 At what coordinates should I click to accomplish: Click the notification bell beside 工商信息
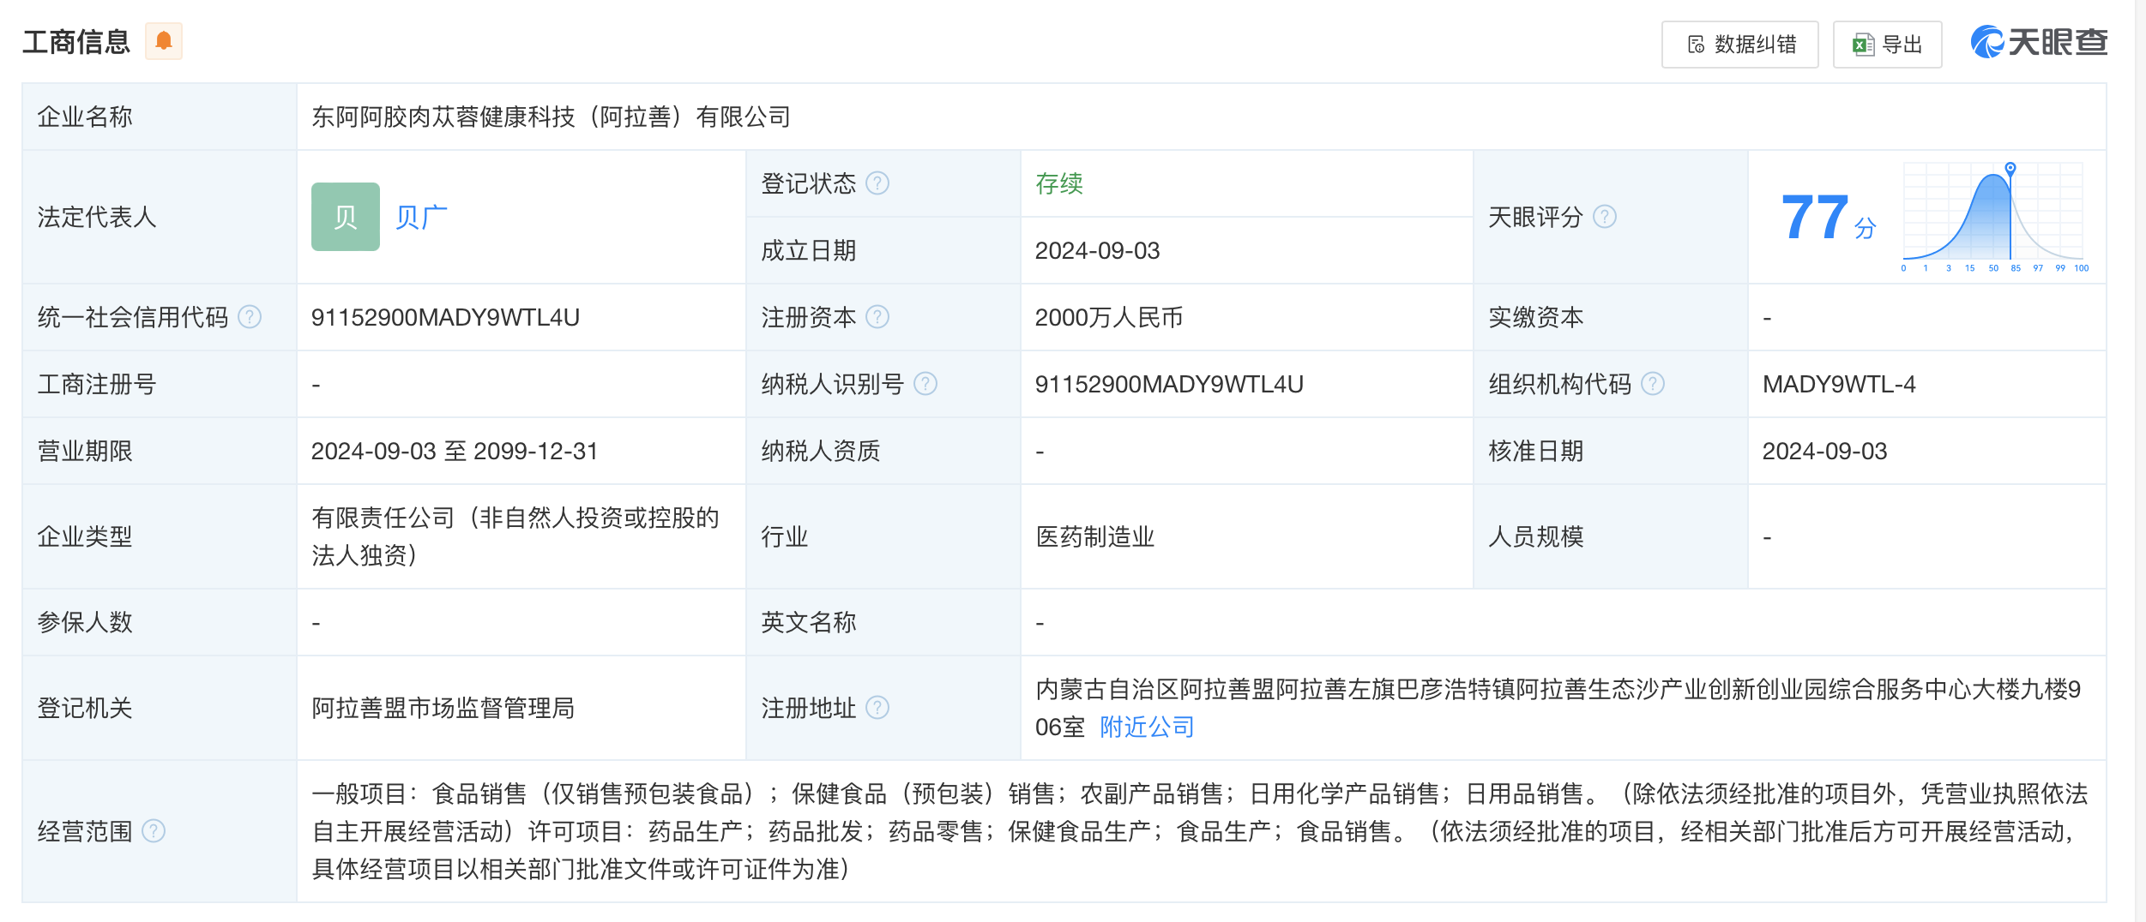166,40
